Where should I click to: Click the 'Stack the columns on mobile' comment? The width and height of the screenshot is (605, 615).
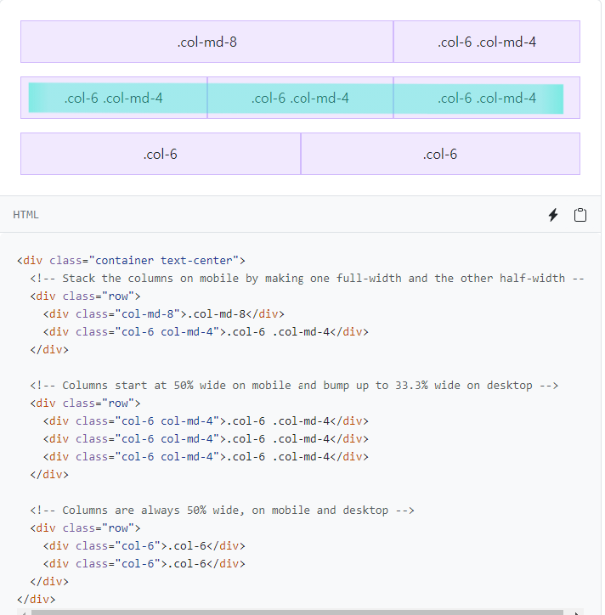[x=307, y=279]
